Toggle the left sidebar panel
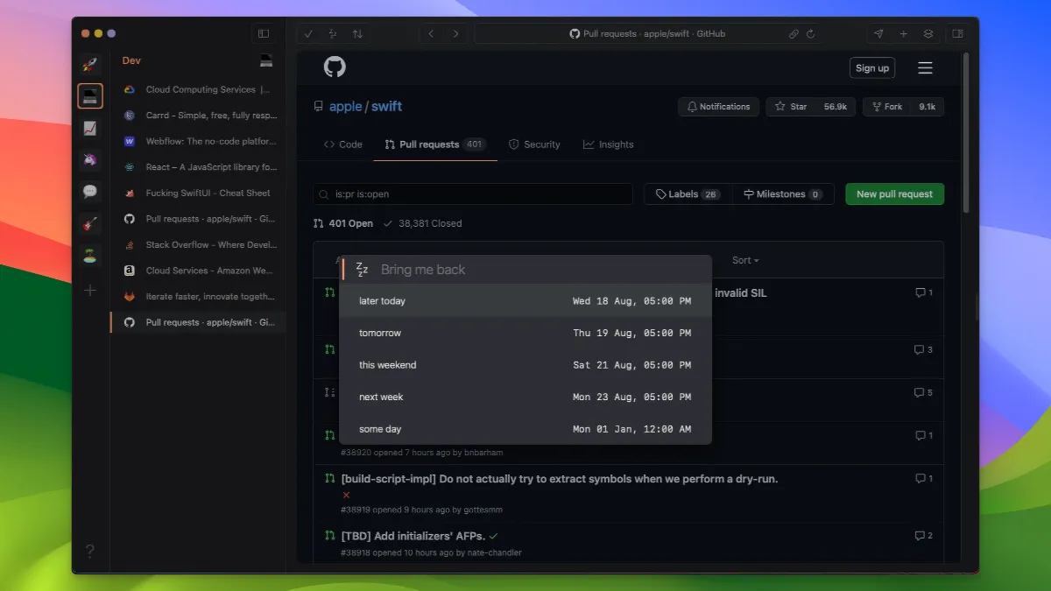The height and width of the screenshot is (591, 1051). pyautogui.click(x=263, y=34)
